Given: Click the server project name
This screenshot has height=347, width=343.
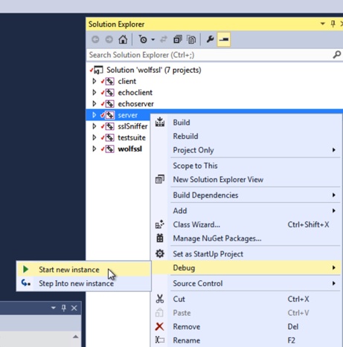Looking at the screenshot, I should click(x=127, y=115).
